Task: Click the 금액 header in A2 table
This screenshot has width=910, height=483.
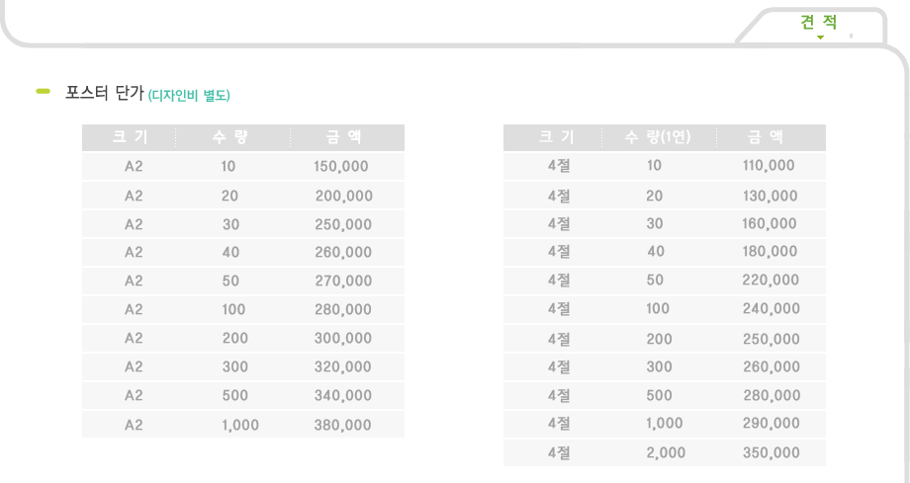Action: point(343,137)
